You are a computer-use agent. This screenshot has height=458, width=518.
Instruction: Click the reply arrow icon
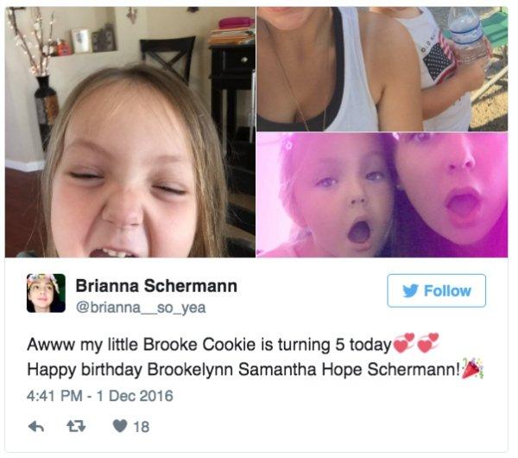pyautogui.click(x=36, y=427)
